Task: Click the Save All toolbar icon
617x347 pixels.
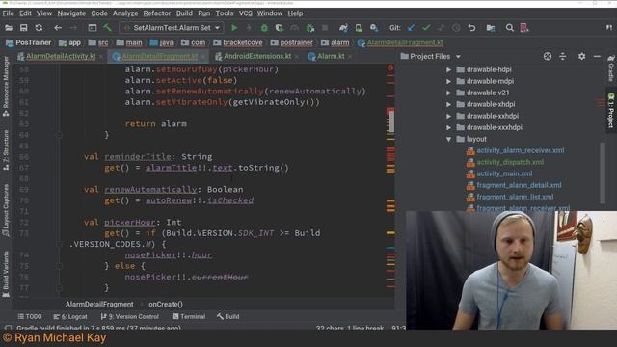Action: point(23,28)
